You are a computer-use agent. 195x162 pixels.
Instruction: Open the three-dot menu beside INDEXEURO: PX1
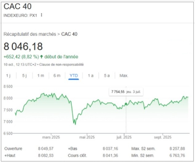click(41, 15)
